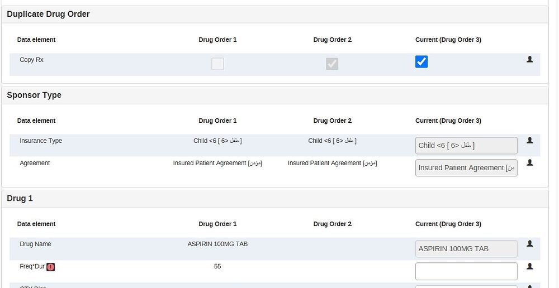Click the Drug Name field showing ASPIRIN 100MG TAB
559x288 pixels.
[x=466, y=249]
